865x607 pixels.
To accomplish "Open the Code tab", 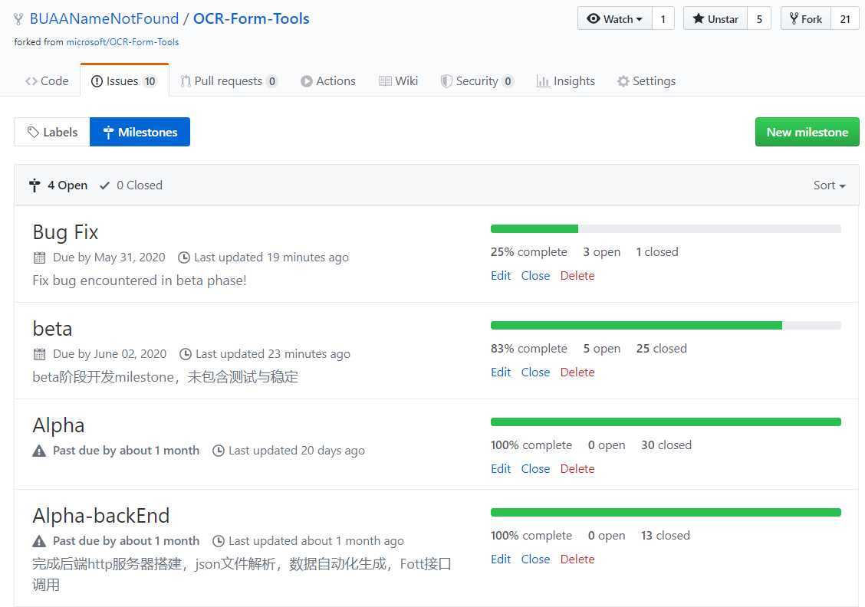I will 47,81.
